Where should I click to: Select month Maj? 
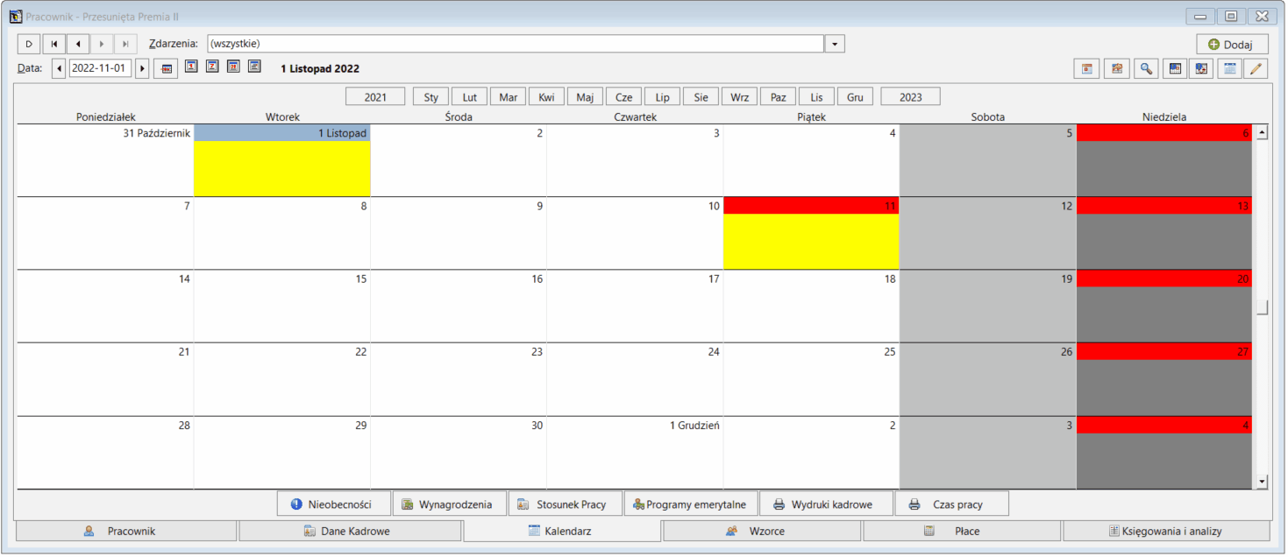point(585,97)
